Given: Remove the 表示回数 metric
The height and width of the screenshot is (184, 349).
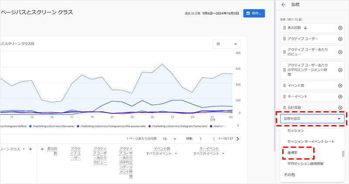Looking at the screenshot, I should (x=340, y=28).
